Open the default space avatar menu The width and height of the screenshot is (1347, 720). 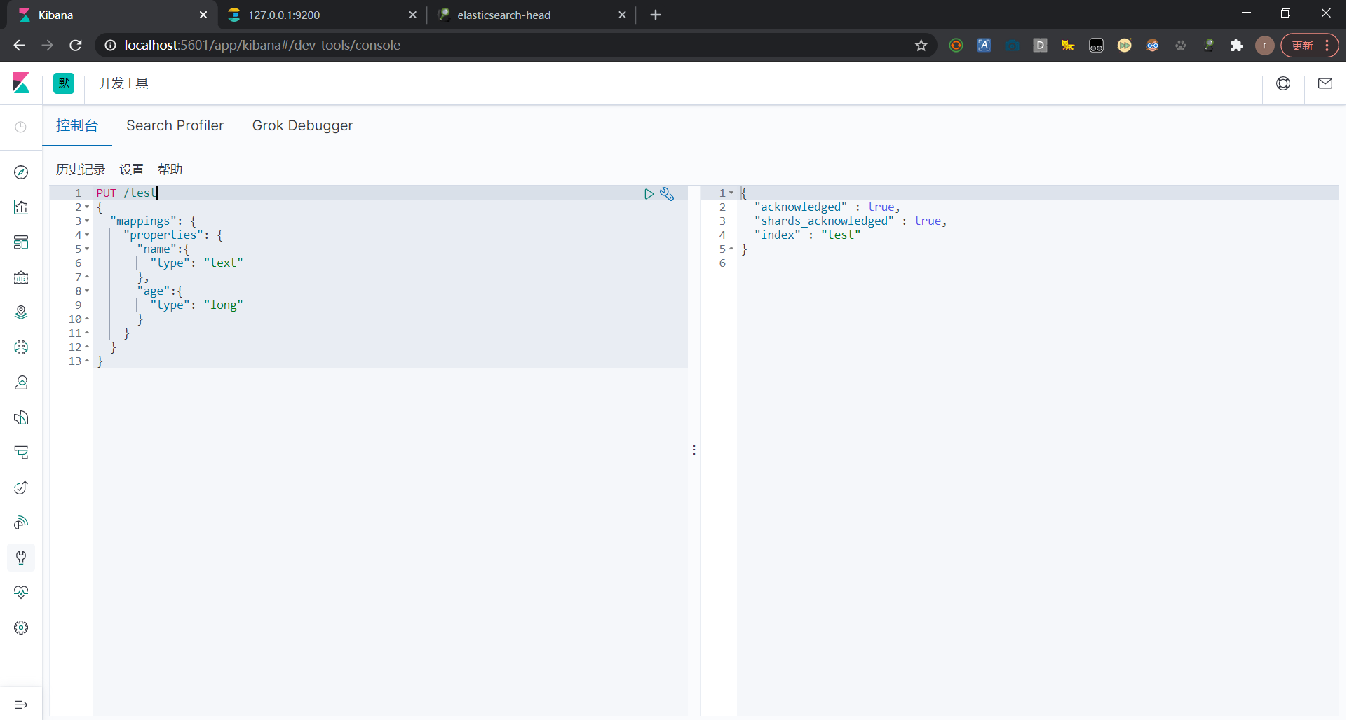coord(64,83)
